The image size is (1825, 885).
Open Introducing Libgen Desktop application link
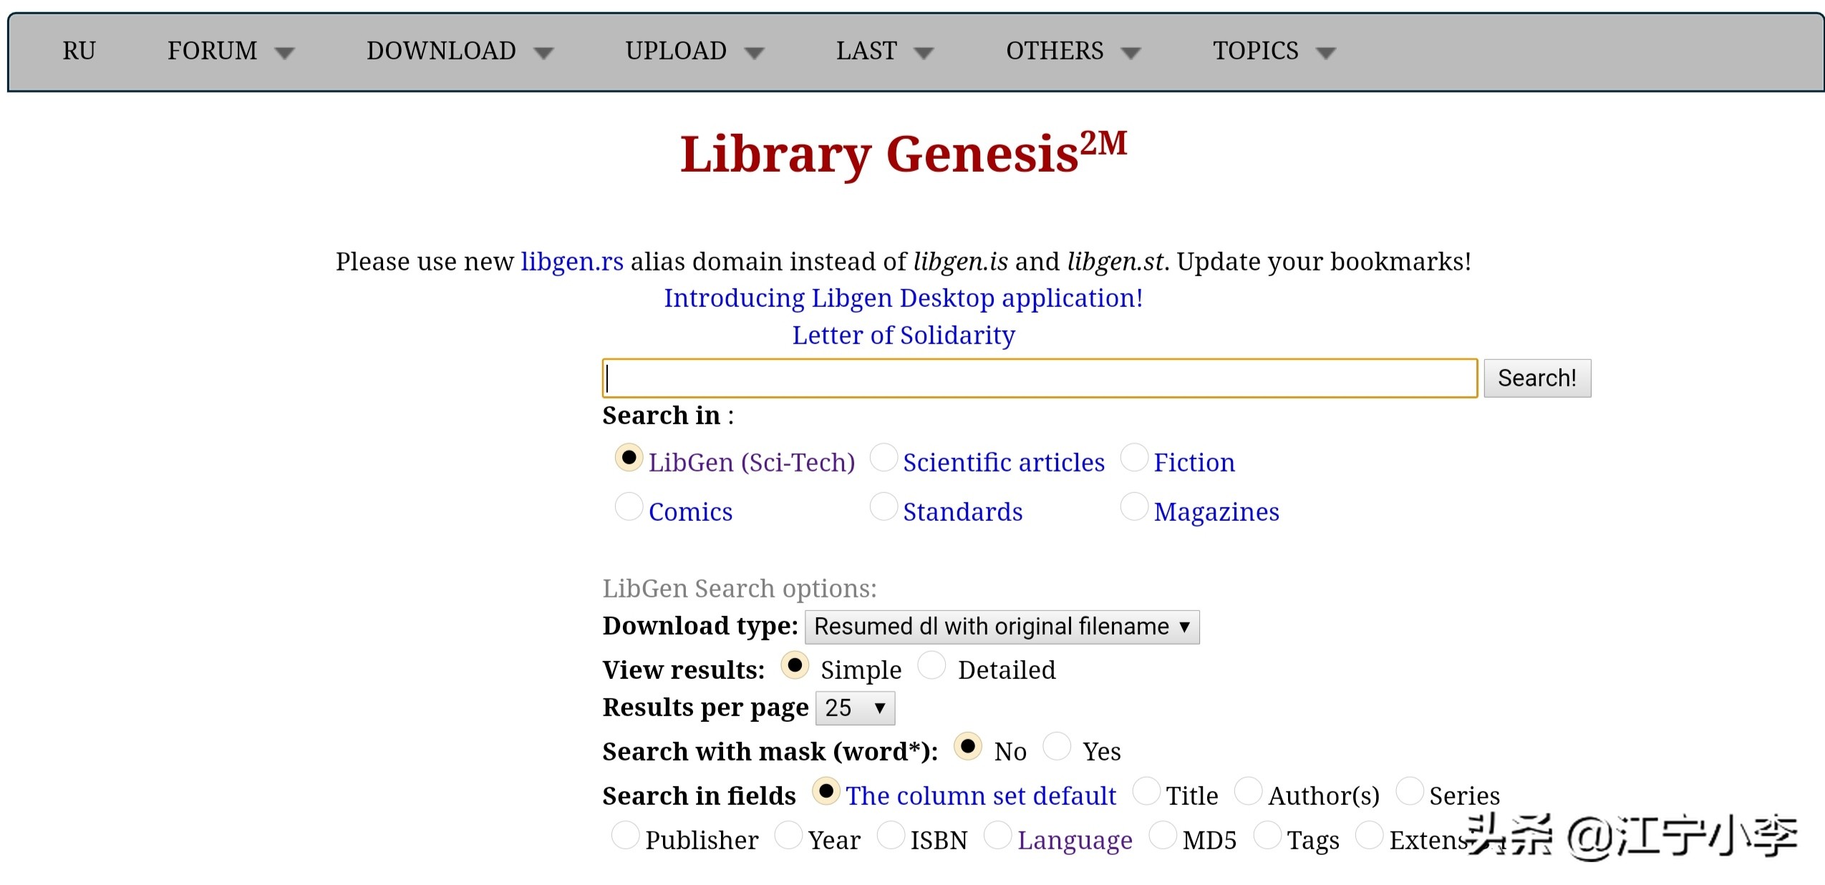[903, 298]
